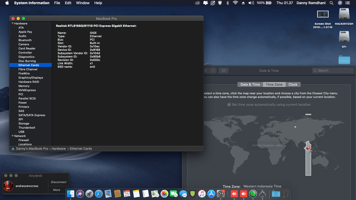This screenshot has height=200, width=356.
Task: Select the HACKINTOSH drive on desktop
Action: (x=344, y=17)
